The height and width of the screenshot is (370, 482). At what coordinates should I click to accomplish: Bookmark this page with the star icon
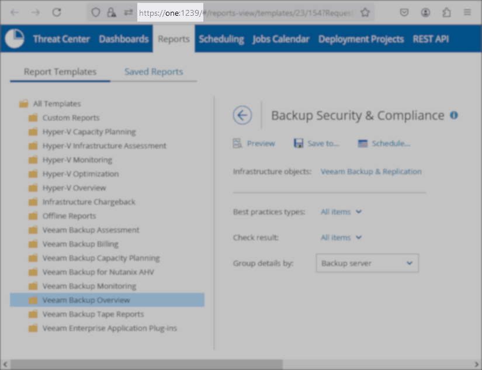[365, 12]
